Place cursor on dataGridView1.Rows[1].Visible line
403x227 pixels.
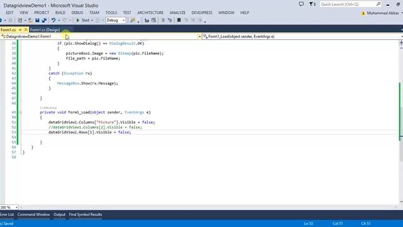click(89, 132)
